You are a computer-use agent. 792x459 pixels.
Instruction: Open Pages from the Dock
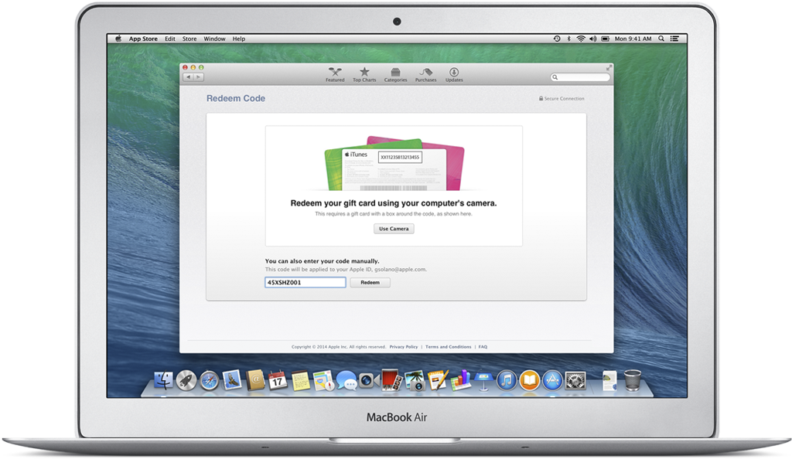(x=438, y=380)
